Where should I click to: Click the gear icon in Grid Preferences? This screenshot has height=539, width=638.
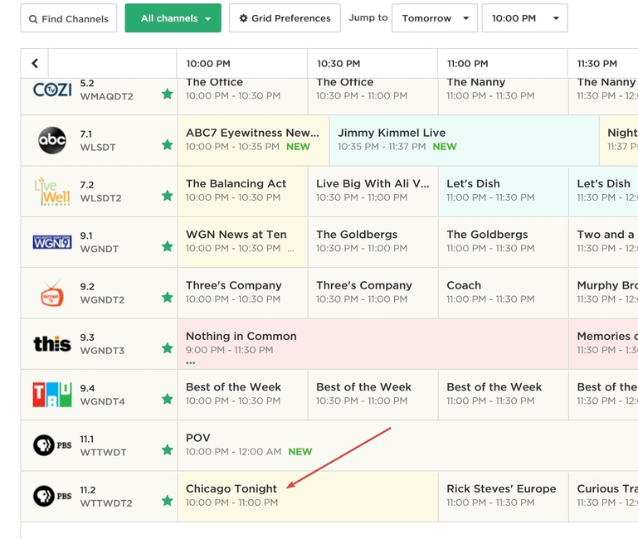pos(243,18)
